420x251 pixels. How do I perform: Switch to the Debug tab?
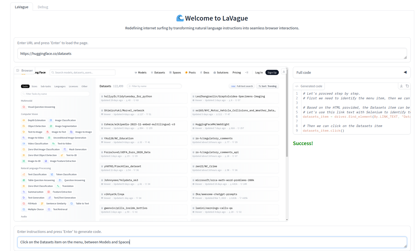point(43,7)
